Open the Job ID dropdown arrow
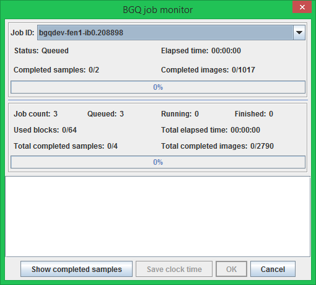The height and width of the screenshot is (285, 316). (299, 33)
